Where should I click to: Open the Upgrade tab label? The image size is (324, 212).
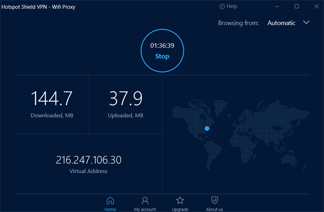tap(180, 209)
